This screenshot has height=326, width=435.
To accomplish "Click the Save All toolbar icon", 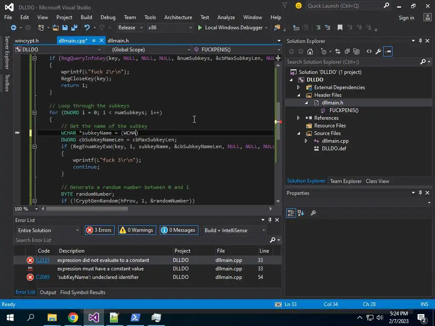I will click(x=74, y=28).
